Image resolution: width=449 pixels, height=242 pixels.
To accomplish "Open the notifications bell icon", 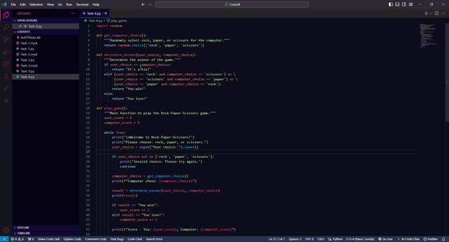I will point(444,239).
